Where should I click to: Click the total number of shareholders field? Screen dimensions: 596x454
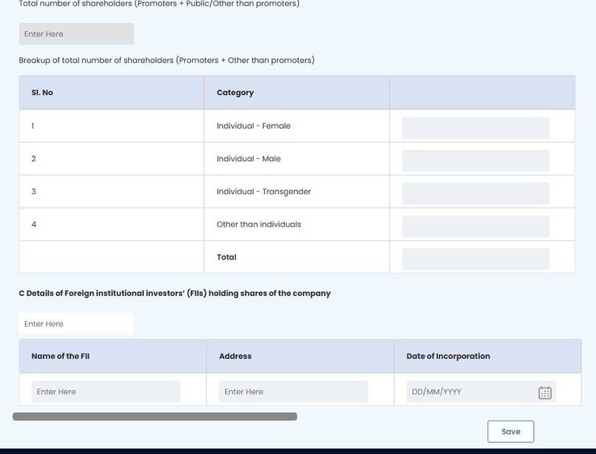[x=76, y=34]
